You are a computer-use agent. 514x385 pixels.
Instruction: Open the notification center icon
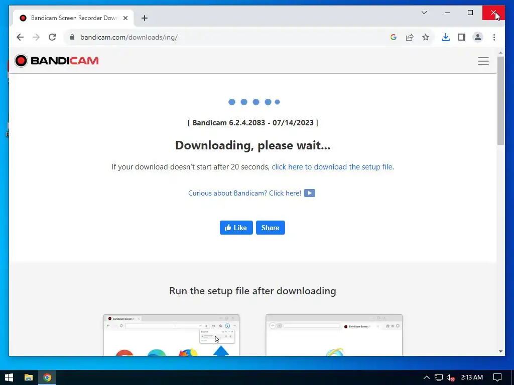(x=497, y=377)
